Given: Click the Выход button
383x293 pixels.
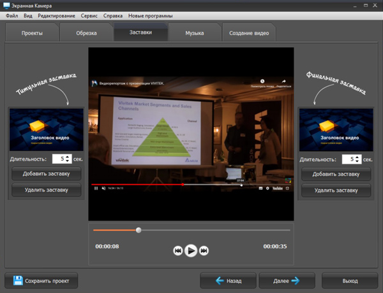Looking at the screenshot, I should coord(350,281).
